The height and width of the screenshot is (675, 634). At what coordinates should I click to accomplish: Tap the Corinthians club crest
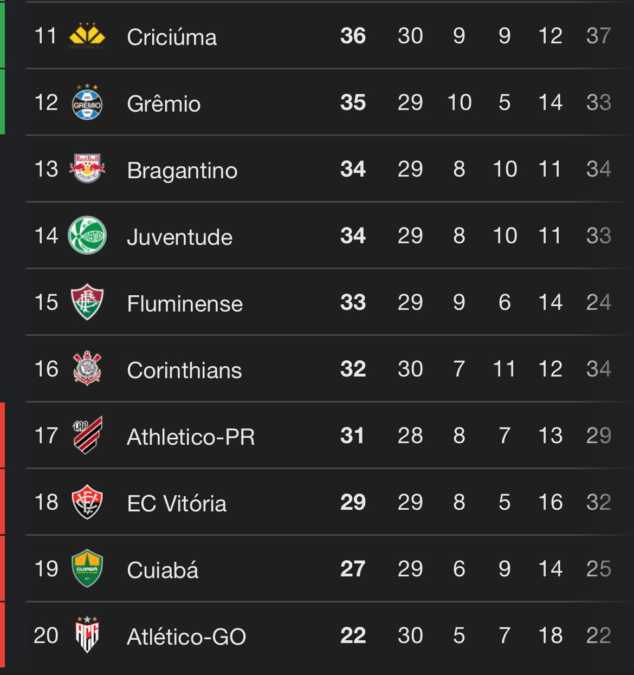click(x=87, y=369)
